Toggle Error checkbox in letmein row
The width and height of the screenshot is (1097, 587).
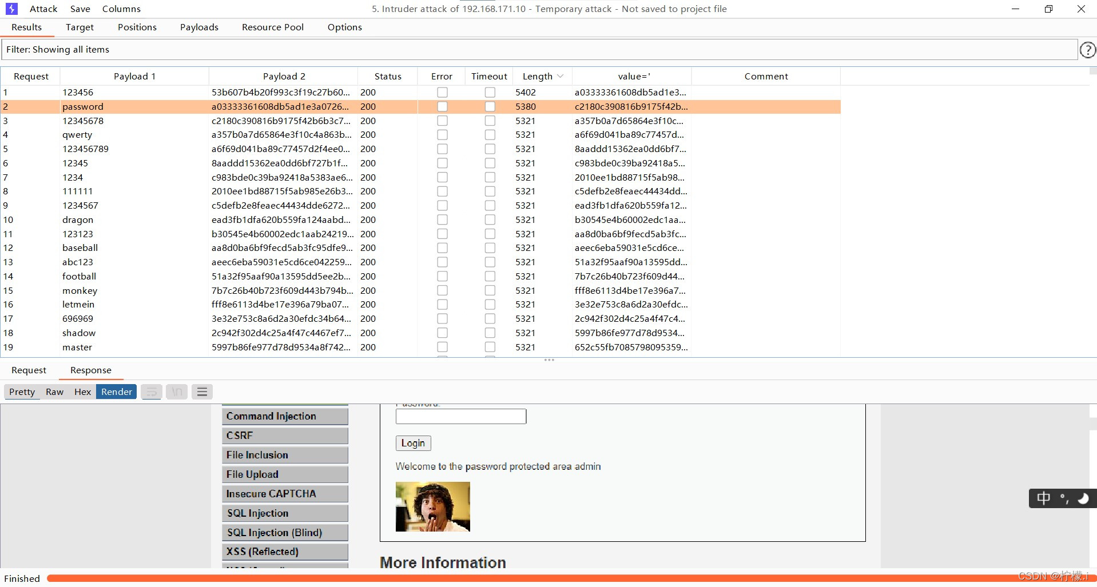[x=442, y=305]
